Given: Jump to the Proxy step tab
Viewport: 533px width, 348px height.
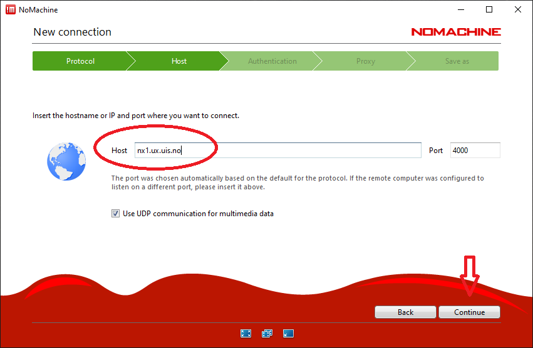Looking at the screenshot, I should (x=366, y=61).
